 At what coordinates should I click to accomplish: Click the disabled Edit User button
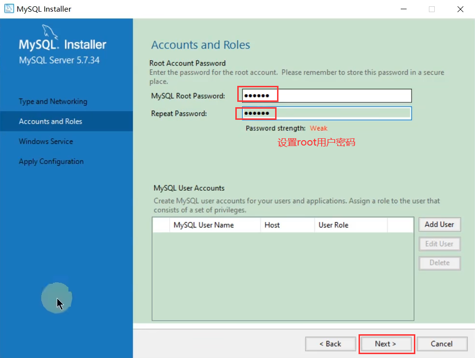point(440,244)
